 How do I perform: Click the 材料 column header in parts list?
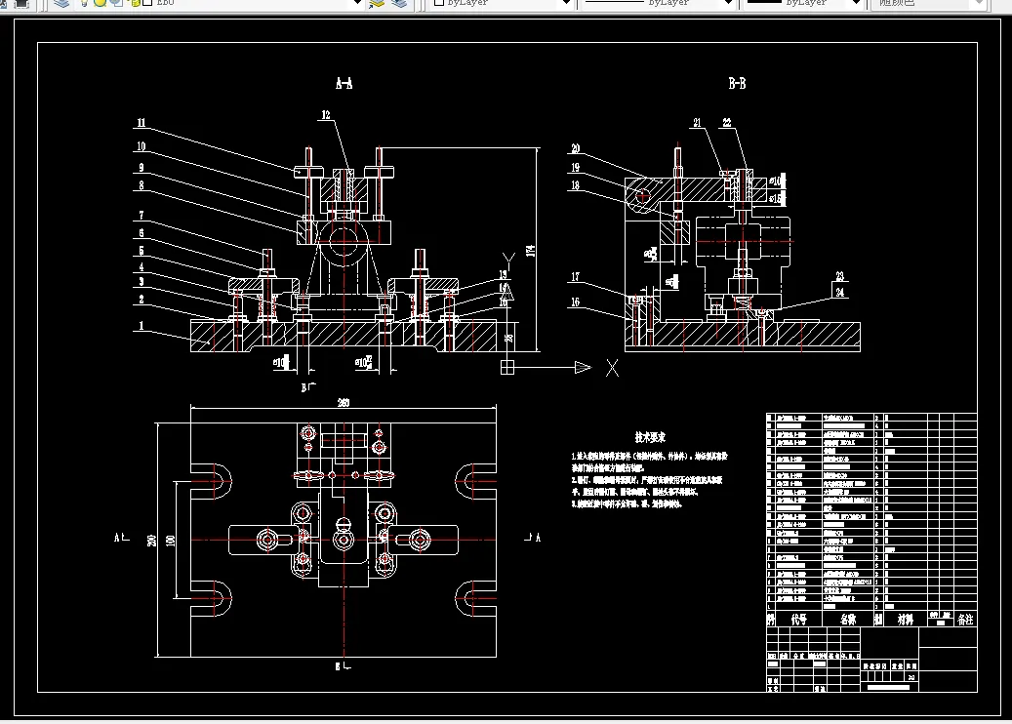pyautogui.click(x=906, y=620)
